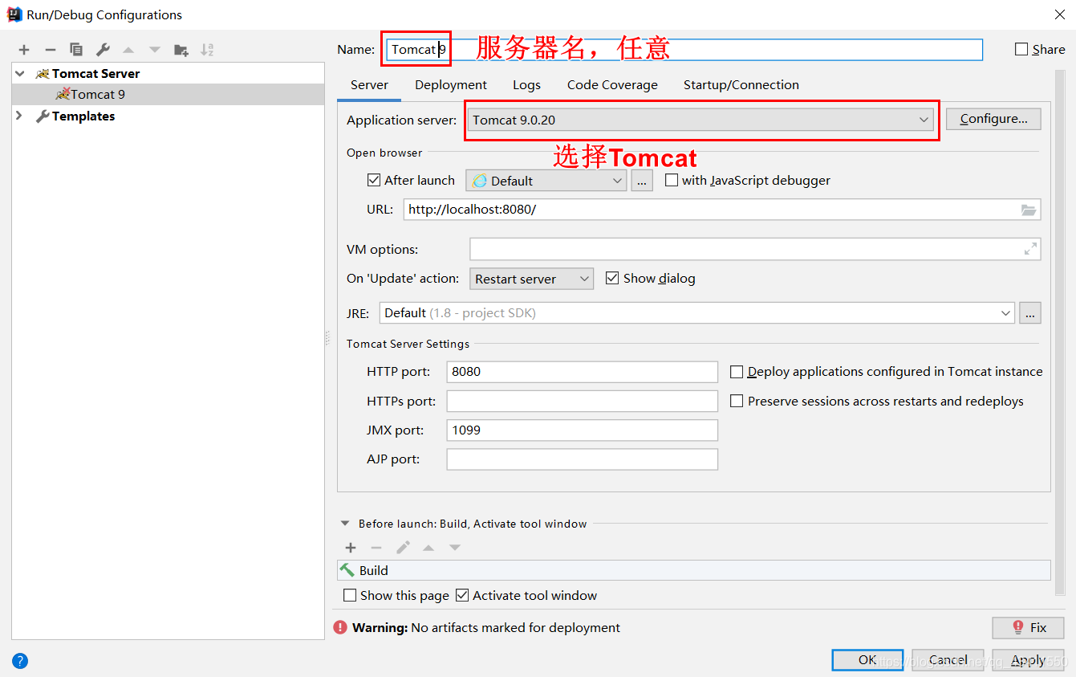
Task: Select Tomcat 9 configuration in tree
Action: tap(168, 94)
